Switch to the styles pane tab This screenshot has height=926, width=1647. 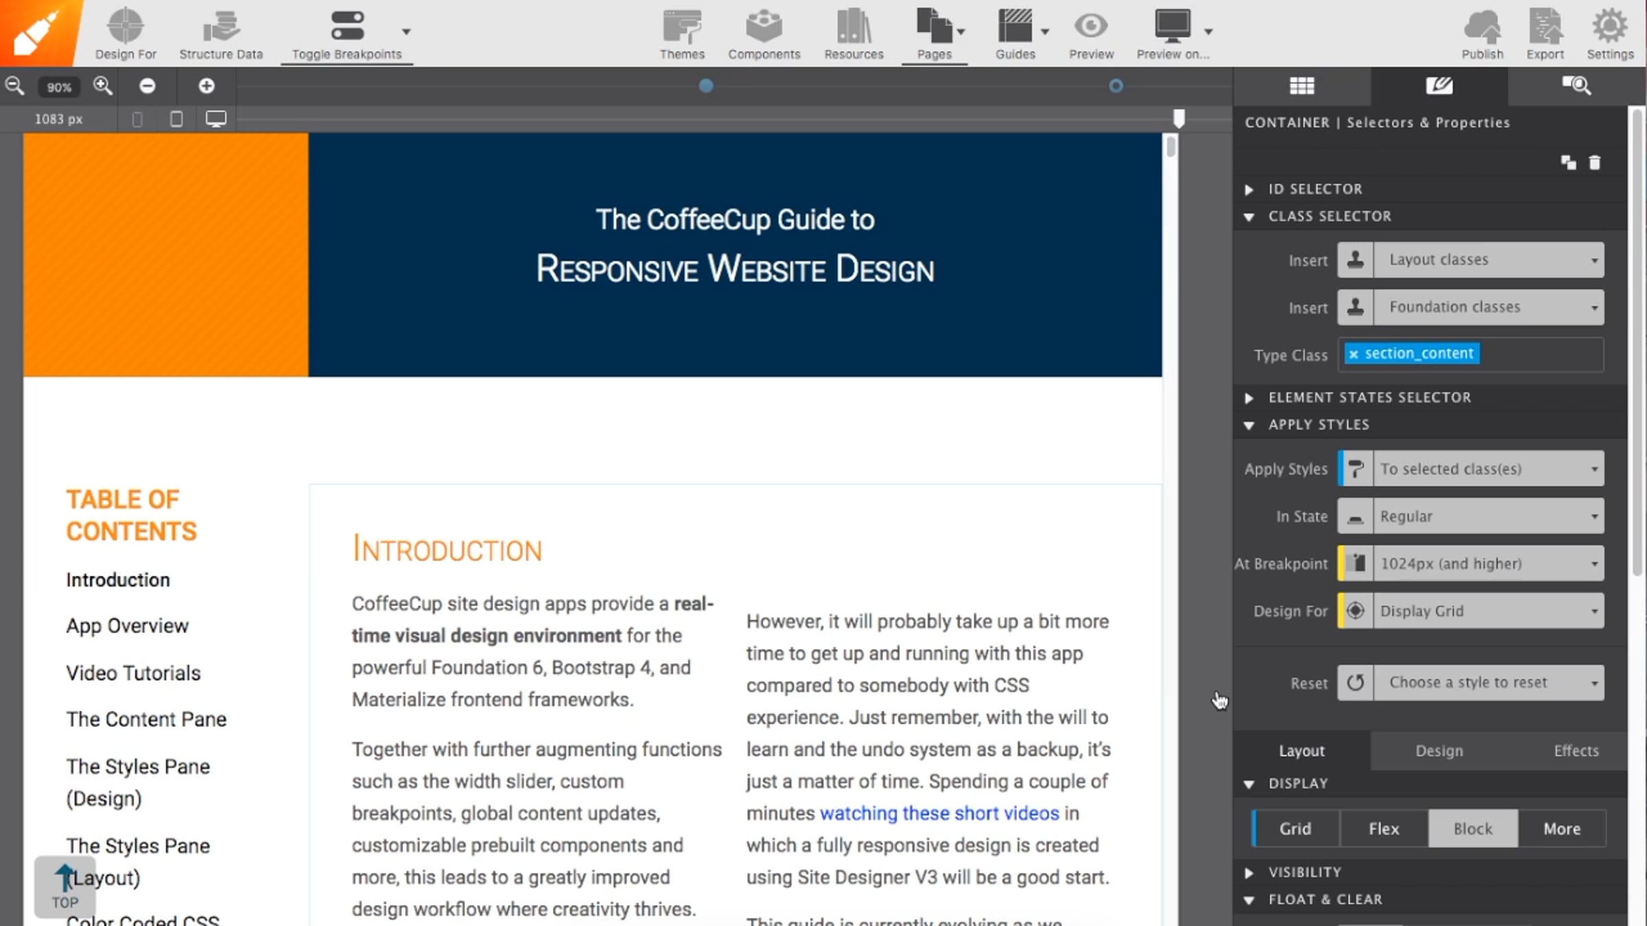1439,86
